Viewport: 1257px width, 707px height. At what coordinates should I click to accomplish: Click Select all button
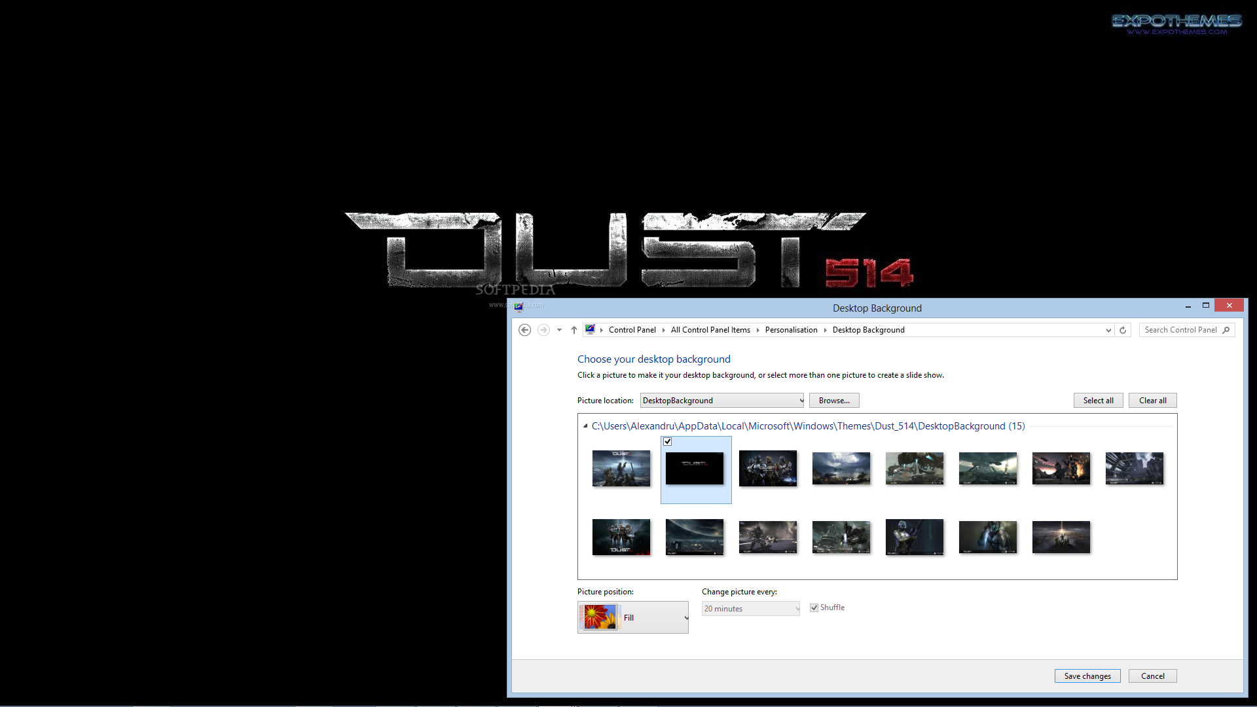click(x=1098, y=401)
